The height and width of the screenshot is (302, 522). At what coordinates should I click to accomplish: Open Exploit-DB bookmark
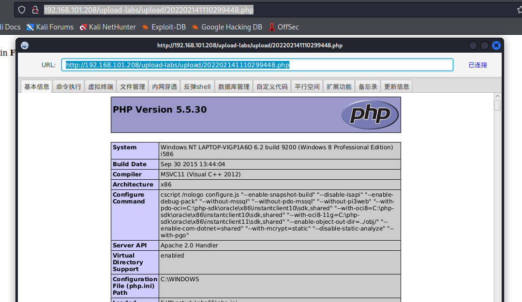(x=164, y=27)
